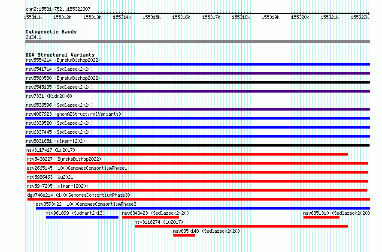The height and width of the screenshot is (252, 382).
Task: Click the short red bar under nsv6351310
Action: (321, 217)
